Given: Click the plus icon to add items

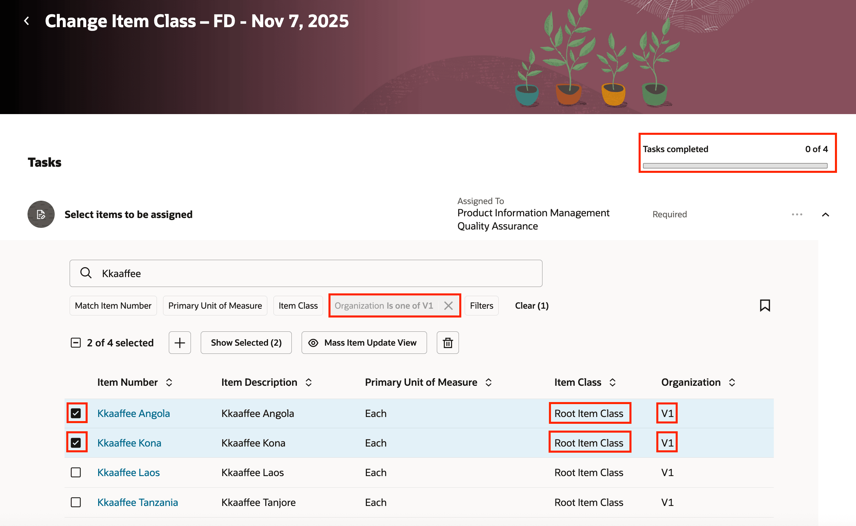Looking at the screenshot, I should tap(180, 343).
